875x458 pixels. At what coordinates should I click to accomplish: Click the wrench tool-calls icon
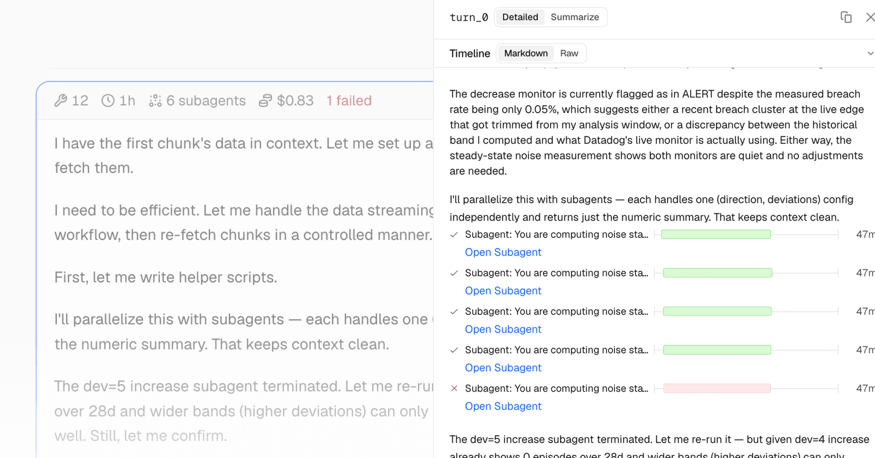61,100
